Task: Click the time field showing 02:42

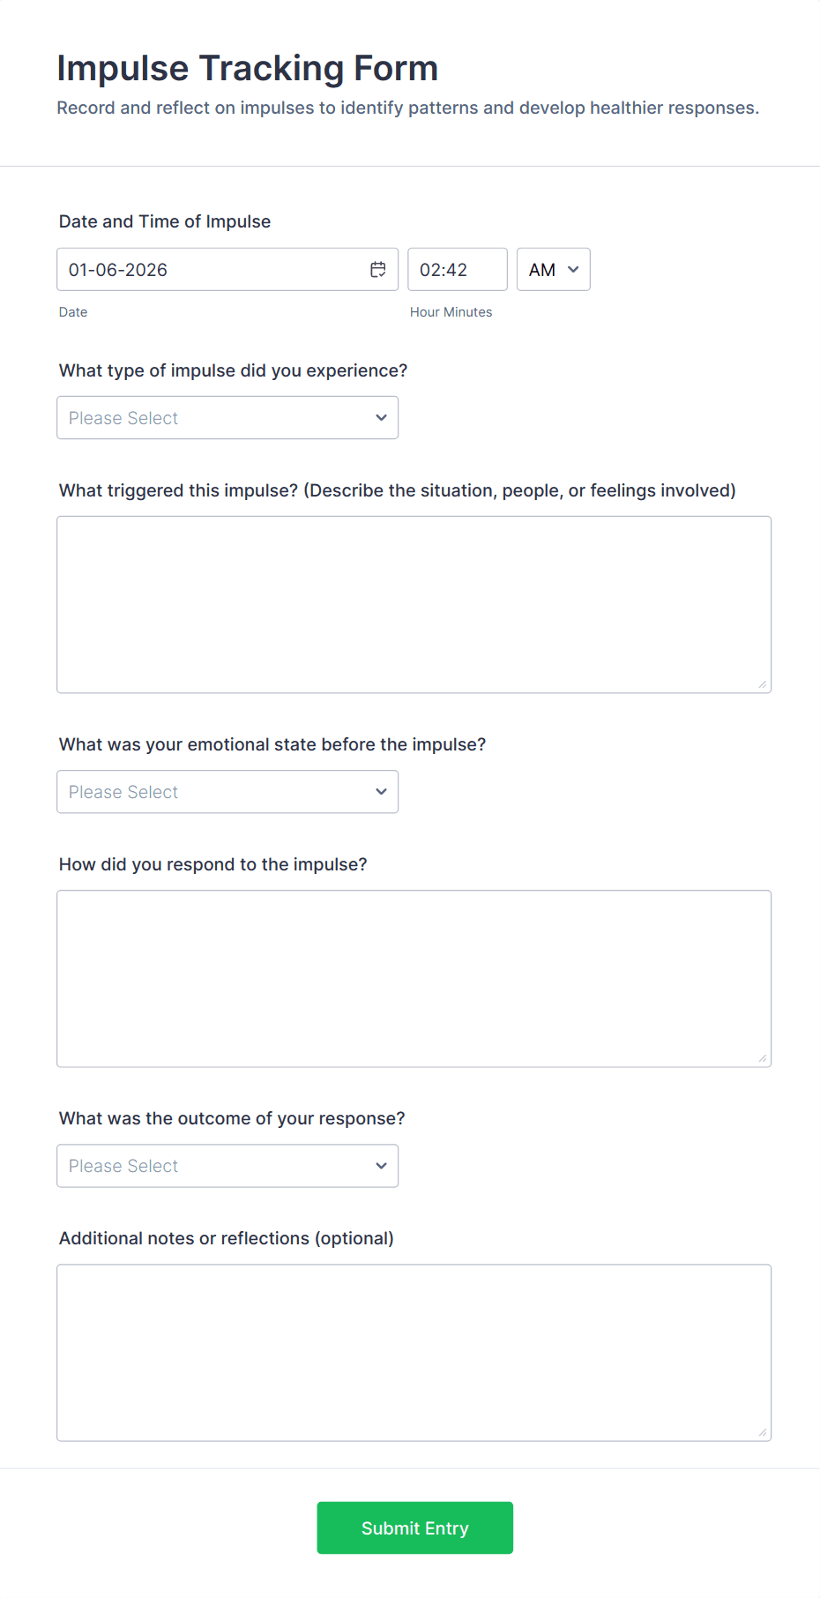Action: click(457, 269)
